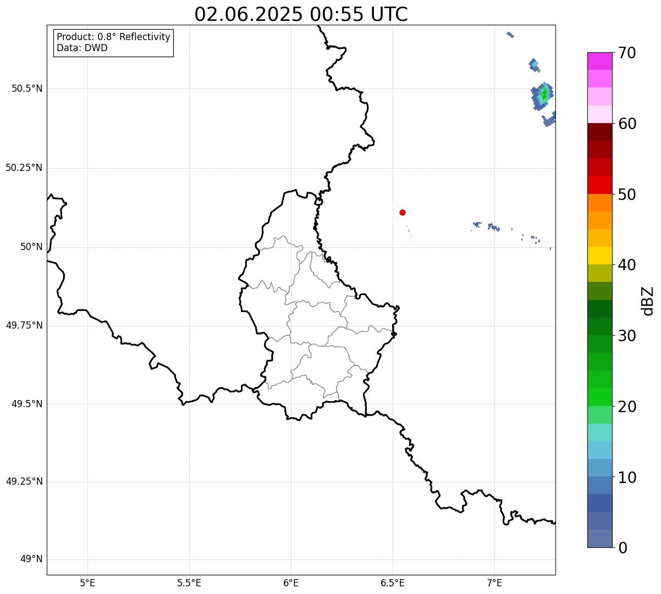The image size is (661, 594).
Task: Select the 50.25°N latitude label
Action: [x=24, y=168]
